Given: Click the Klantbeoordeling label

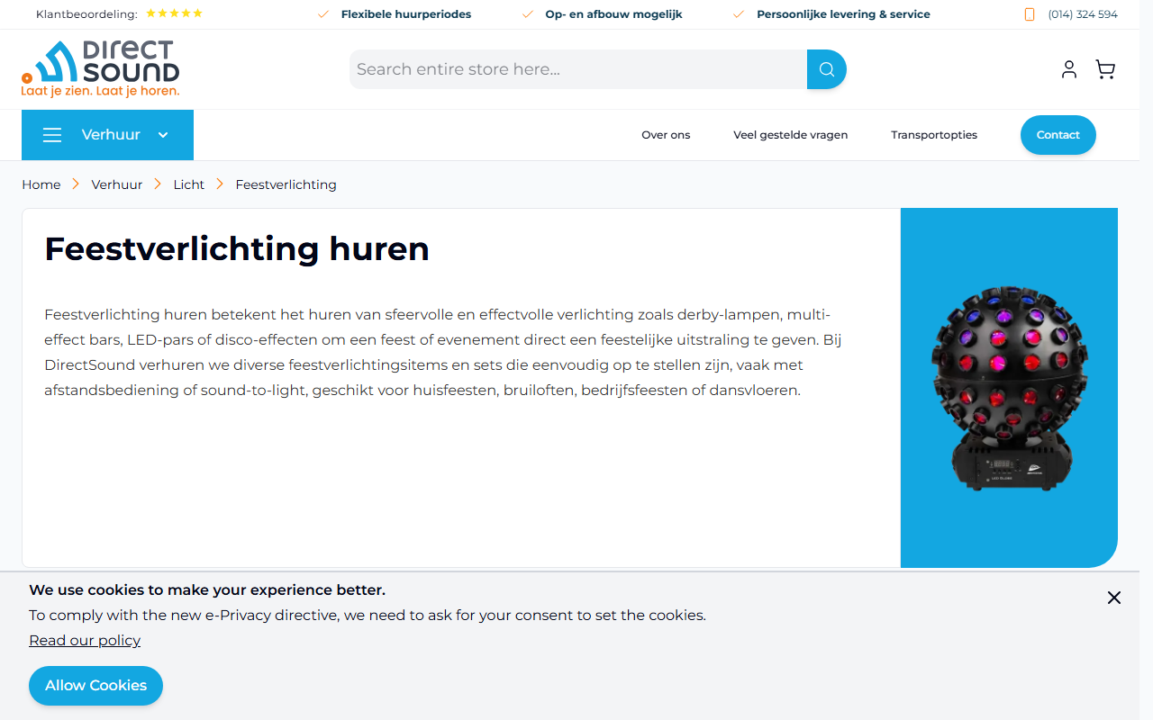Looking at the screenshot, I should [86, 14].
